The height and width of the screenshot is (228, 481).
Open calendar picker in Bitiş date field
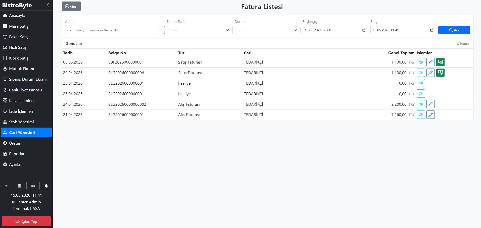coord(432,30)
